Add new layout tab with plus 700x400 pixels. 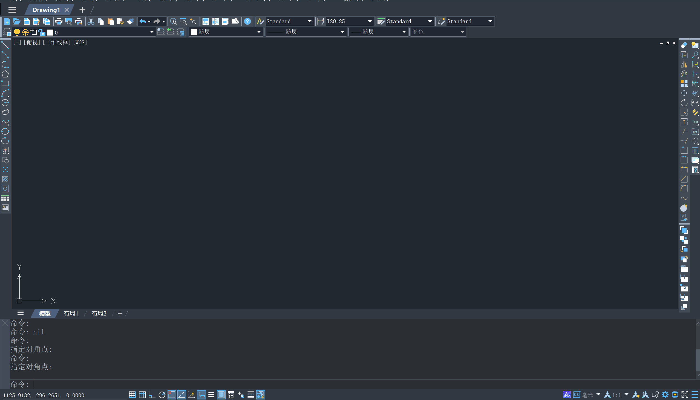(x=120, y=313)
